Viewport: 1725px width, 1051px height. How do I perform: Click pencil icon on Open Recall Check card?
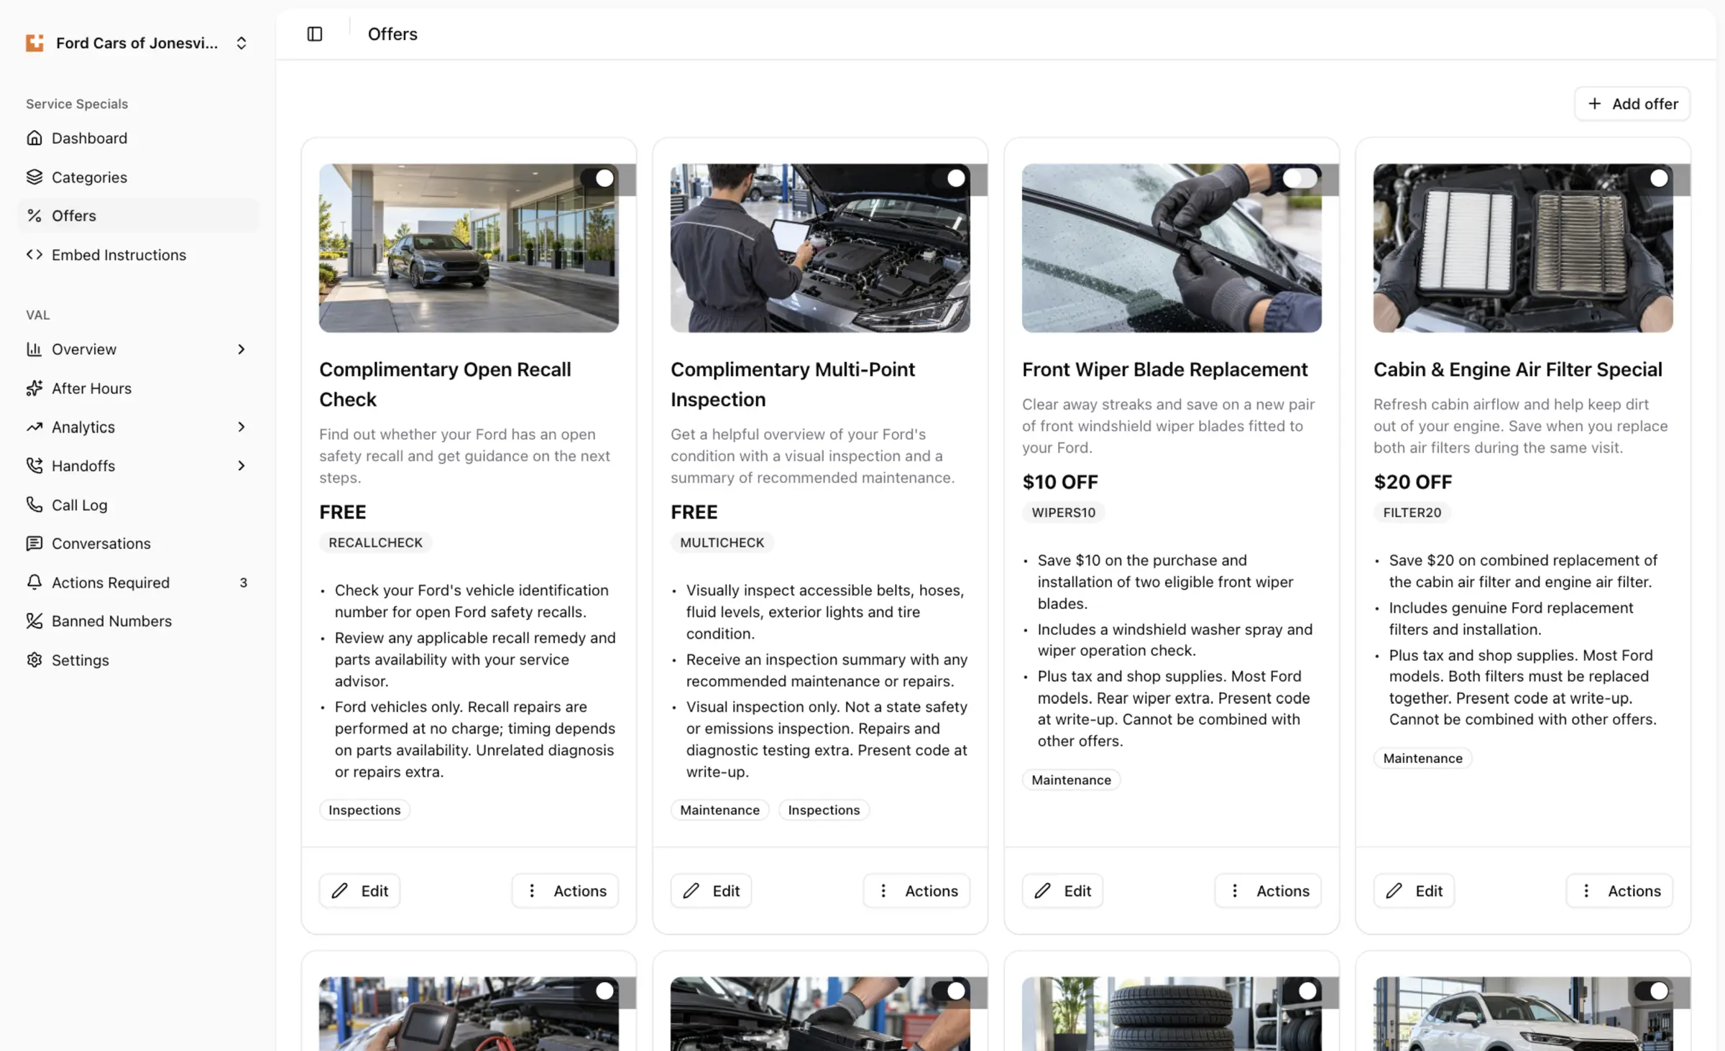(340, 891)
